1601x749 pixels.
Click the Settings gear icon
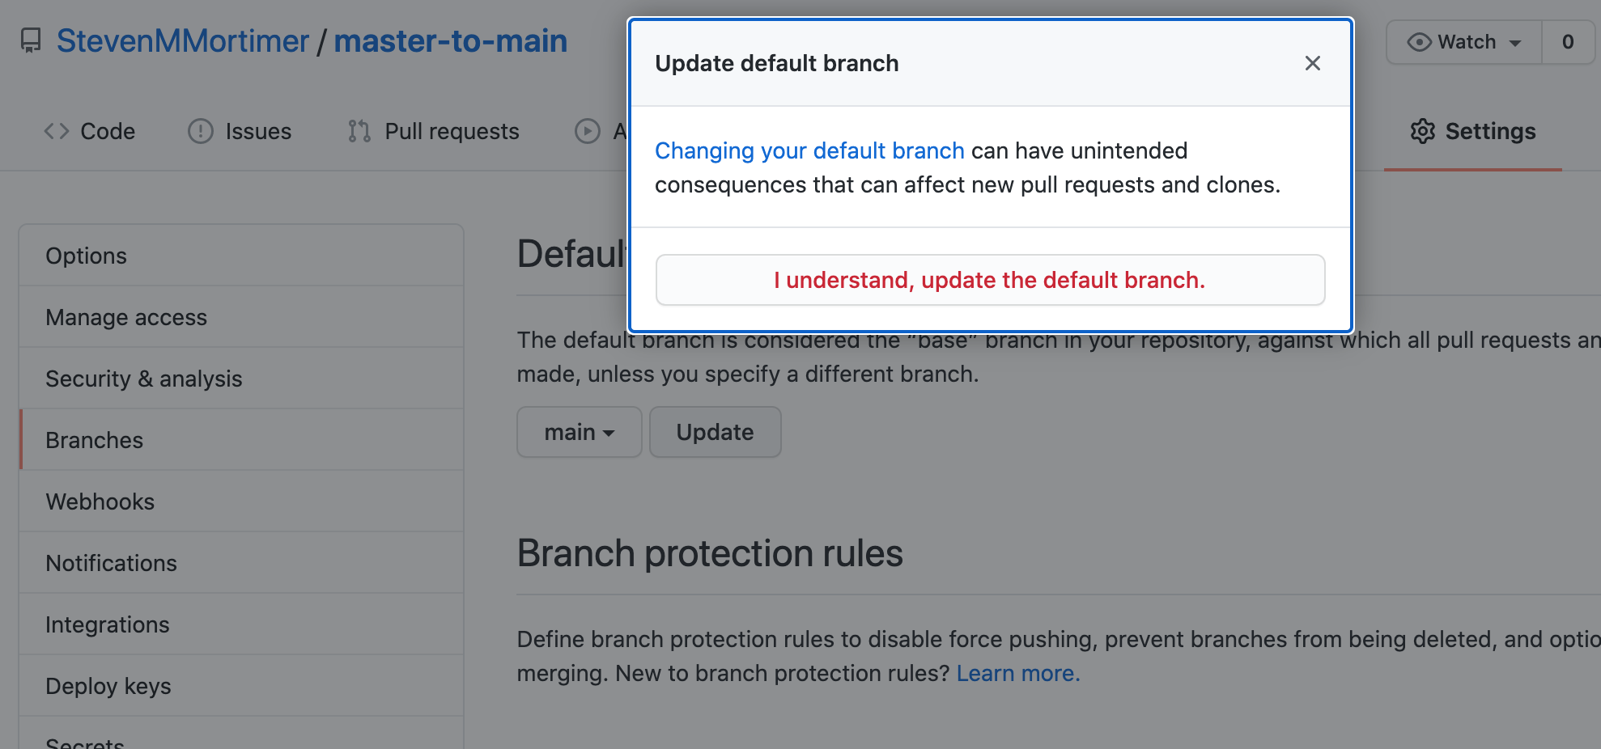click(x=1422, y=131)
